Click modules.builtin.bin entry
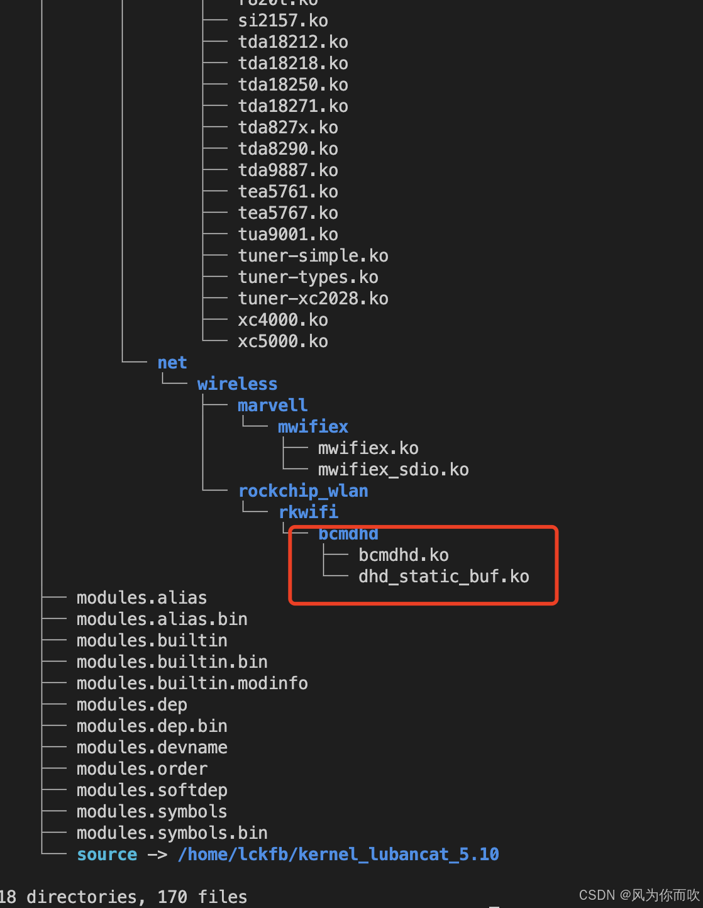This screenshot has height=908, width=703. pos(172,662)
